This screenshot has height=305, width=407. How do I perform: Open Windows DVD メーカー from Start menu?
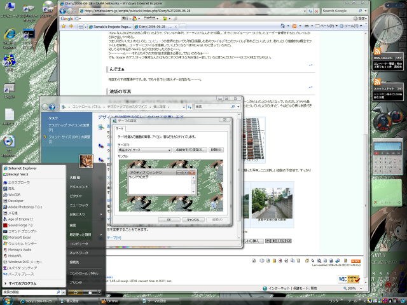tap(25, 261)
